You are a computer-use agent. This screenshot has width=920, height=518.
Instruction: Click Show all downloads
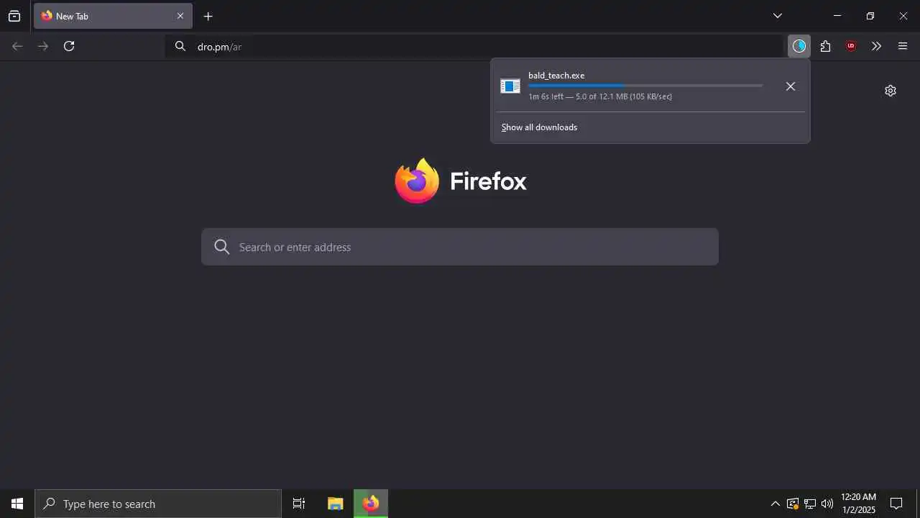[x=539, y=127]
